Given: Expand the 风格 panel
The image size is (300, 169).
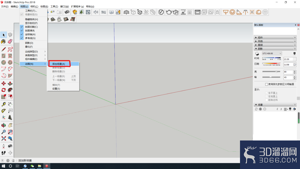Looking at the screenshot, I should point(256,41).
